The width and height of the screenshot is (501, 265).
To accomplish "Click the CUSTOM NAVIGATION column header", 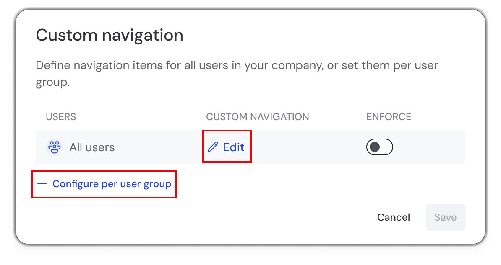I will pos(257,117).
